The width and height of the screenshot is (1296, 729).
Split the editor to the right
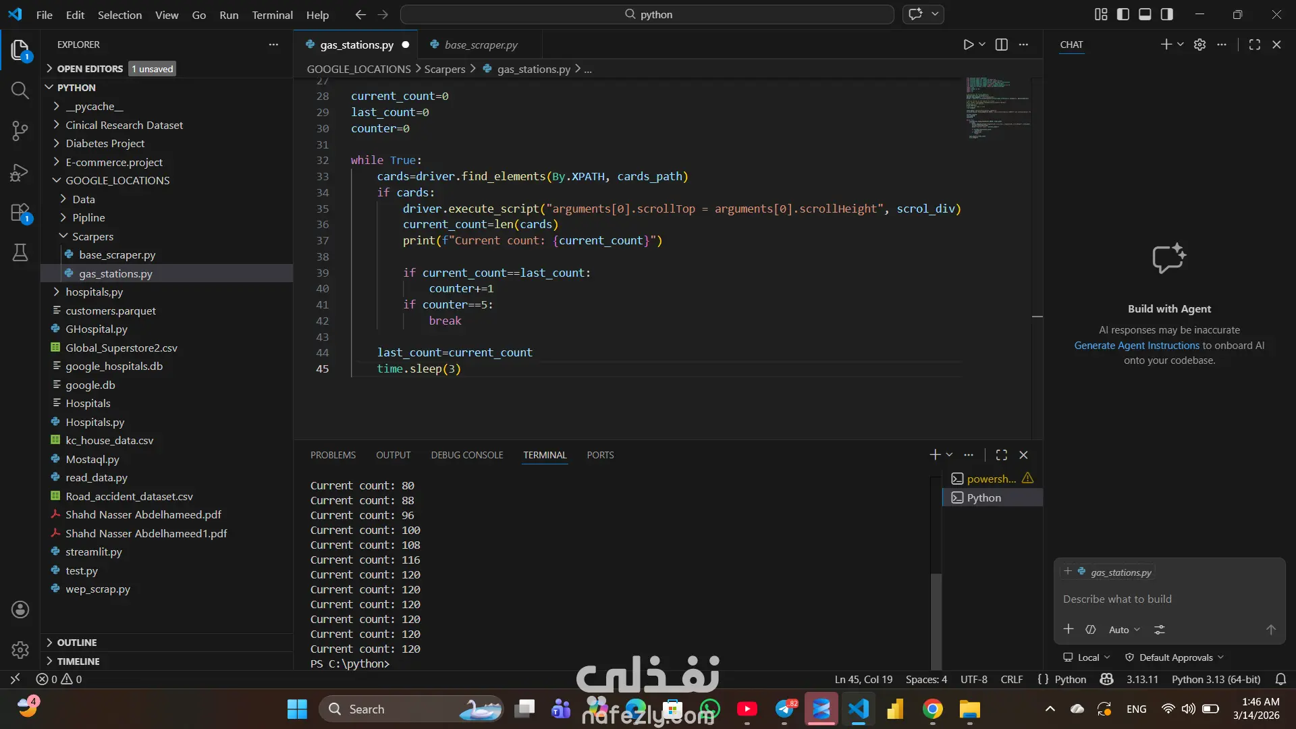1002,45
